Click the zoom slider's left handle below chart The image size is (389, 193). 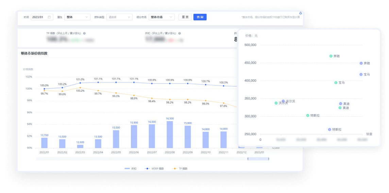click(x=248, y=159)
